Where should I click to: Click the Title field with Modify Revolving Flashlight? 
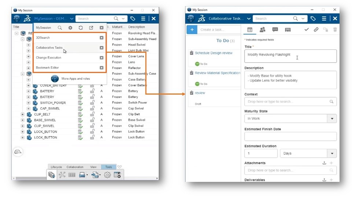coord(290,56)
